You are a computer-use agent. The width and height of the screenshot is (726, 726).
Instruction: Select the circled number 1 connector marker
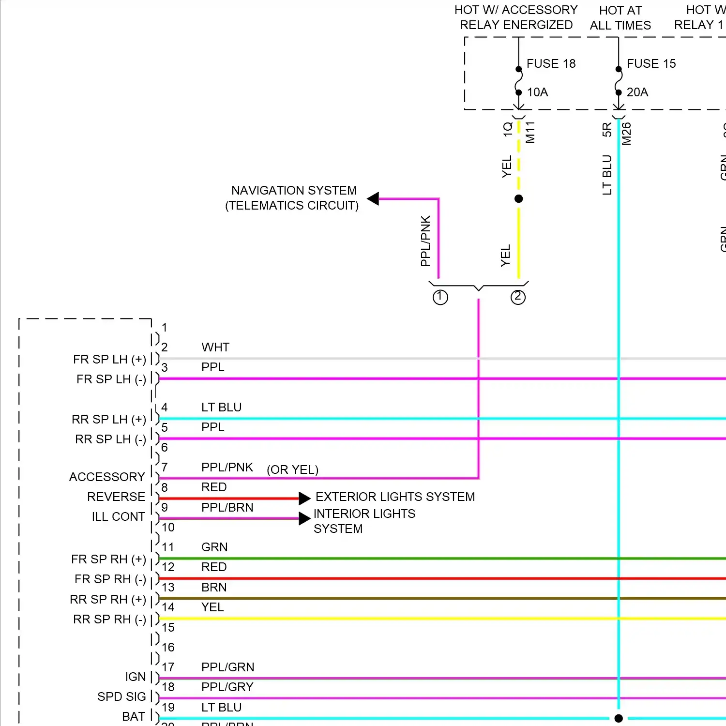pos(440,297)
